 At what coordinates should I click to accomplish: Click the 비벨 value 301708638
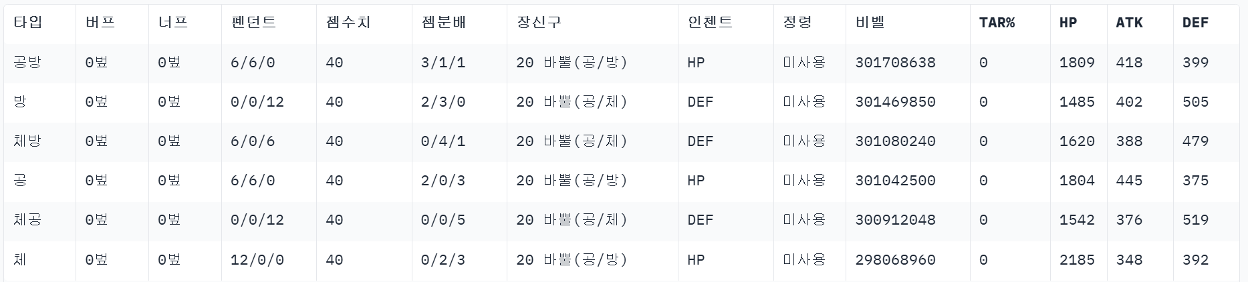[x=895, y=63]
